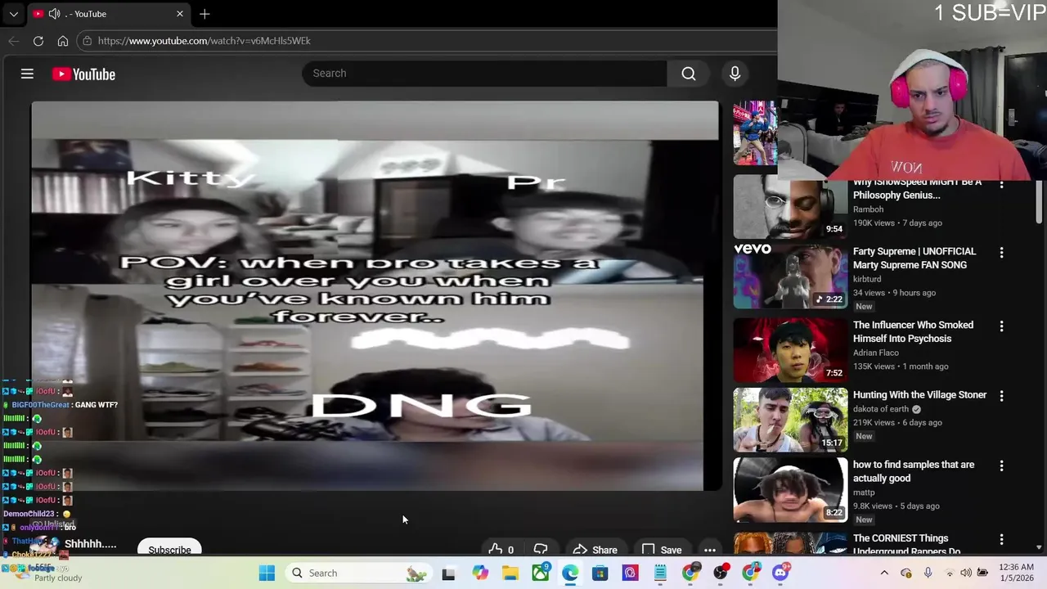Click the Windows taskbar search box
1047x589 pixels.
[358, 573]
